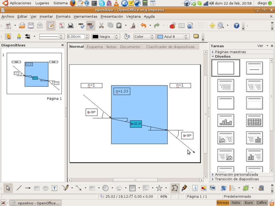
Task: Select the Ellipse shape tool
Action: [x=46, y=188]
